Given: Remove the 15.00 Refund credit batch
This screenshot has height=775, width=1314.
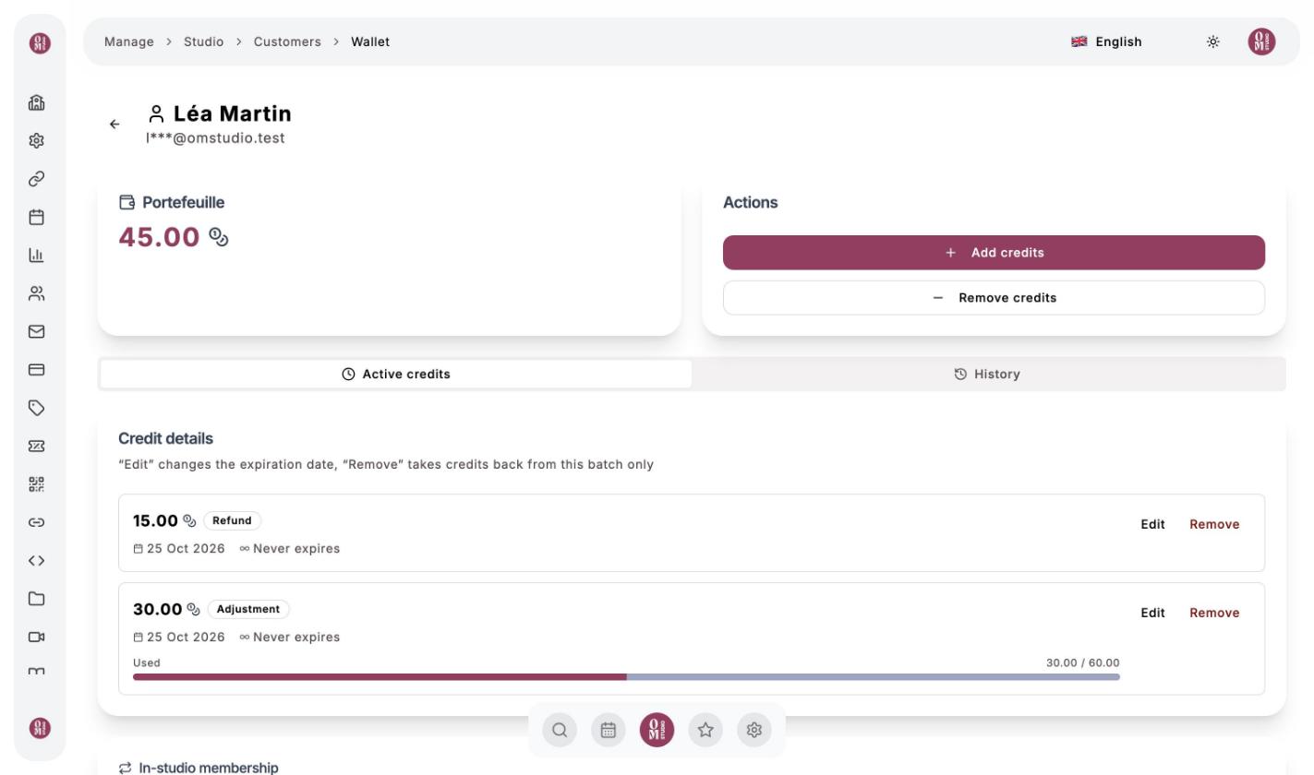Looking at the screenshot, I should click(x=1214, y=524).
